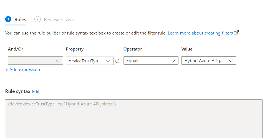This screenshot has width=267, height=138.
Task: Expand the Hybrid Azure AD value dropdown
Action: pos(209,60)
